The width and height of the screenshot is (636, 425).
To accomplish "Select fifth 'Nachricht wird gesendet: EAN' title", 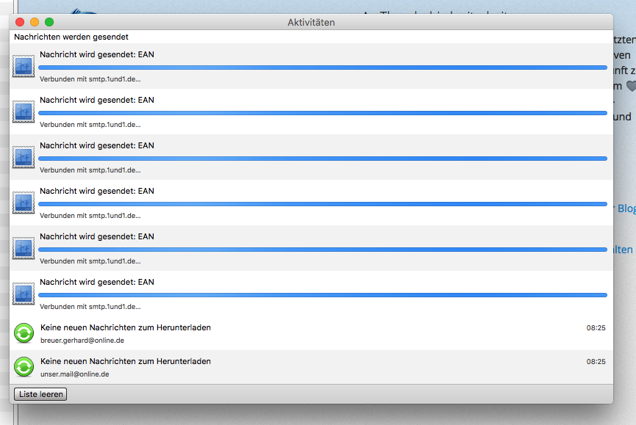I will pyautogui.click(x=97, y=237).
